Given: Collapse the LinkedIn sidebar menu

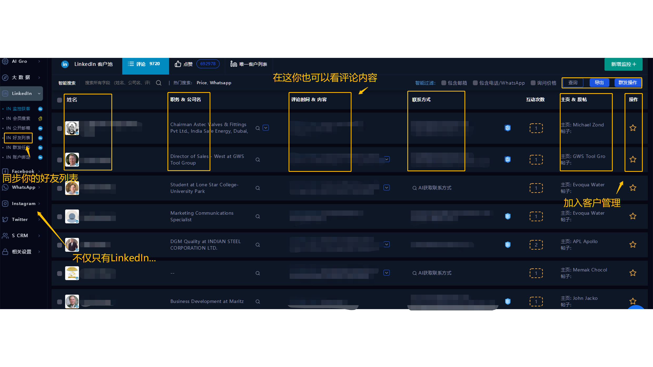Looking at the screenshot, I should 39,93.
